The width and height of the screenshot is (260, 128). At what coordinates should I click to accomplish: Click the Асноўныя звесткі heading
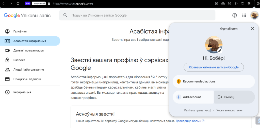click(95, 114)
